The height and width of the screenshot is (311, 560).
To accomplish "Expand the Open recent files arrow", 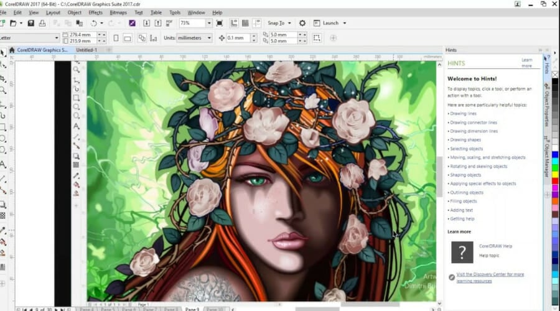I will click(21, 23).
